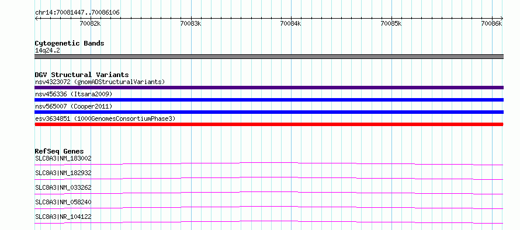The image size is (520, 230).
Task: Open the nsv565007 (Cooper2011) label
Action: (x=74, y=106)
